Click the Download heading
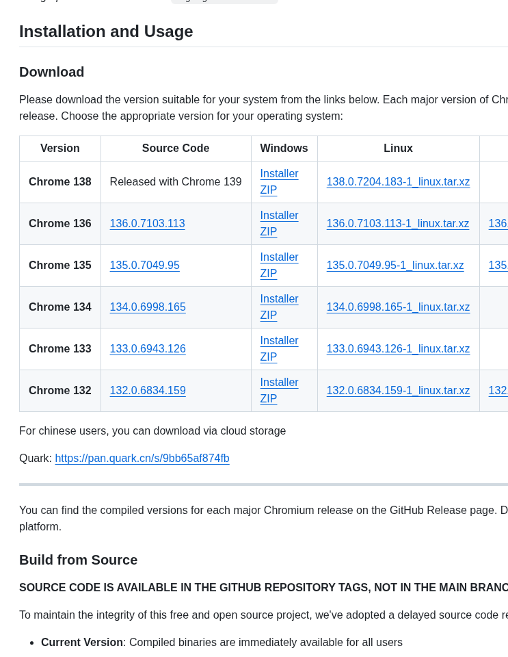Screen dimensions: 508x657 point(52,72)
